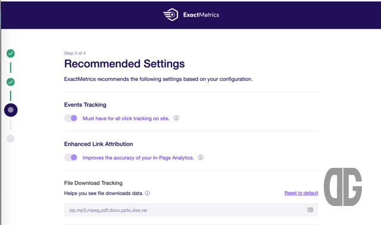This screenshot has width=381, height=225.
Task: Click the Events Tracking heading
Action: click(x=85, y=105)
